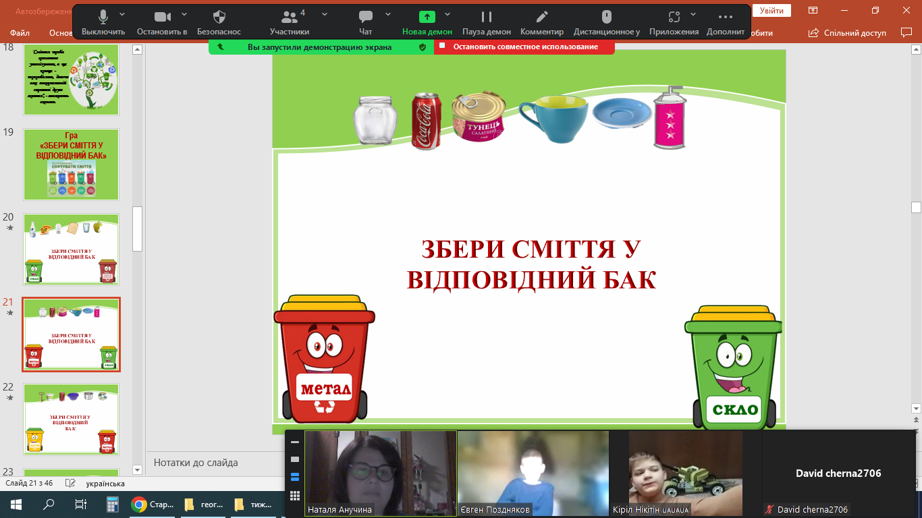This screenshot has height=518, width=922.
Task: Click the red метал bin
Action: [x=324, y=359]
